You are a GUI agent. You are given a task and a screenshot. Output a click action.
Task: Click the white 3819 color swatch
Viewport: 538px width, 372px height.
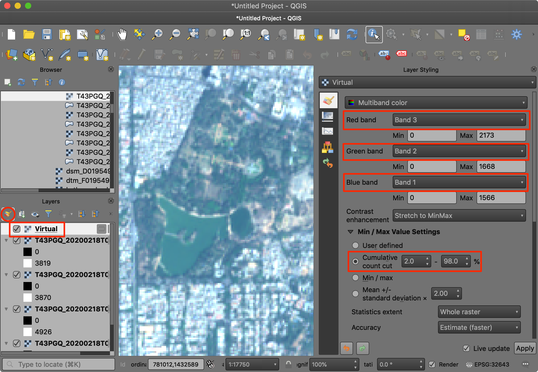pyautogui.click(x=28, y=263)
